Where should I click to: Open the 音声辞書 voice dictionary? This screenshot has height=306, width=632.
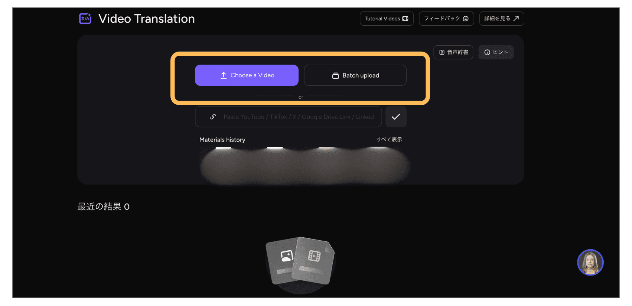453,52
